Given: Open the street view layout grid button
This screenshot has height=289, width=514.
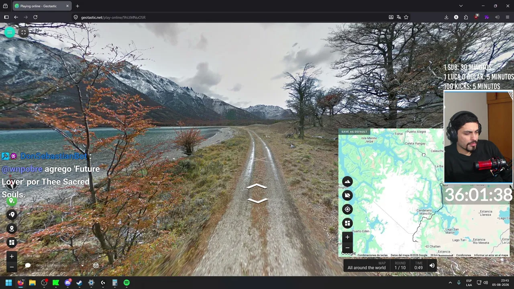Looking at the screenshot, I should pos(12,242).
